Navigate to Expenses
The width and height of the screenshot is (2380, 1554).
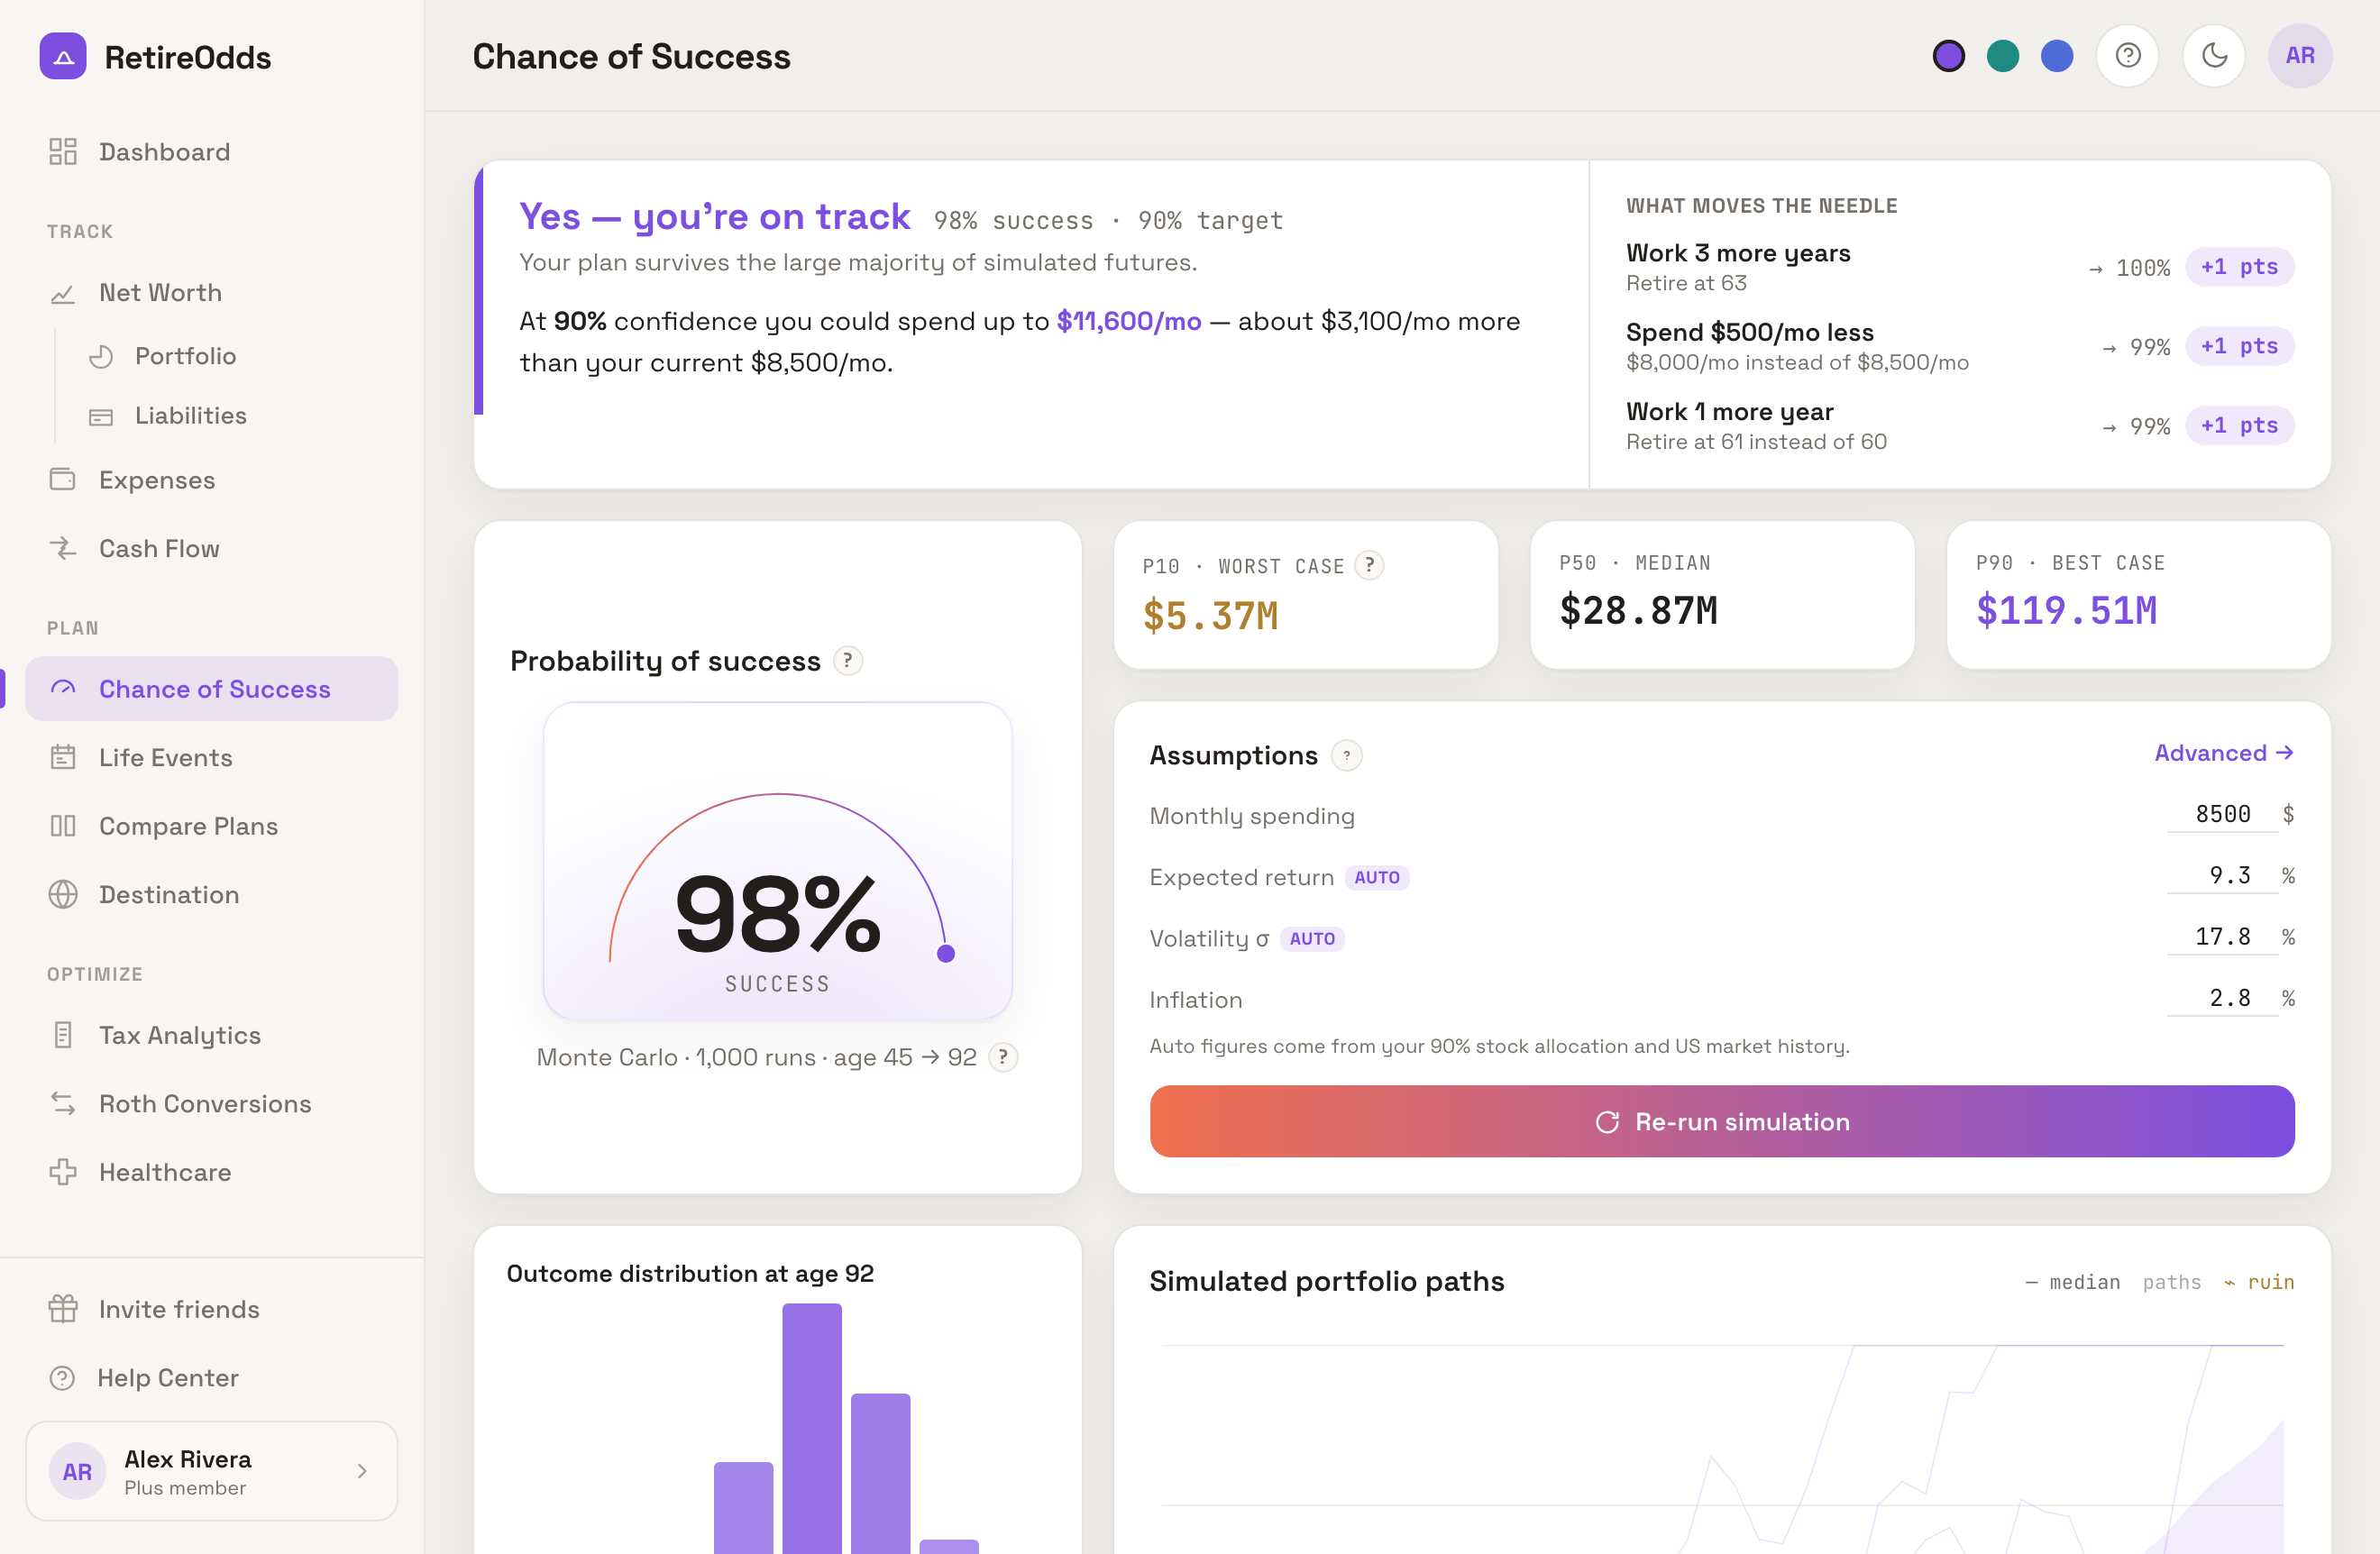212,480
